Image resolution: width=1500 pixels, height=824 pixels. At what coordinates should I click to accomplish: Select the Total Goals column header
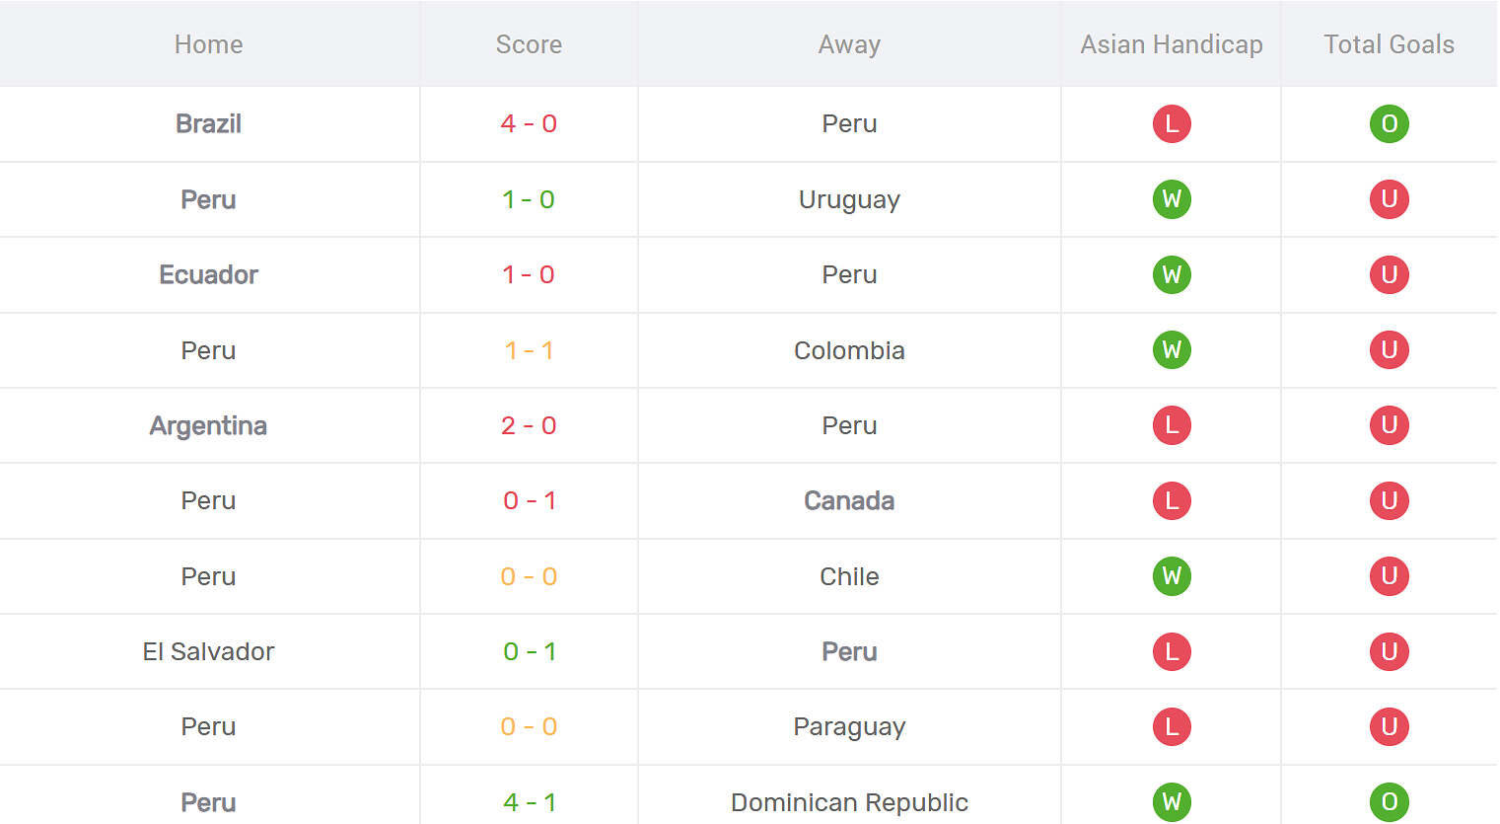tap(1389, 44)
